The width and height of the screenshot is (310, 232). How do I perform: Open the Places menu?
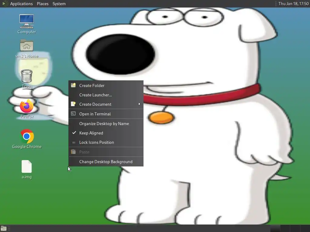[x=42, y=4]
